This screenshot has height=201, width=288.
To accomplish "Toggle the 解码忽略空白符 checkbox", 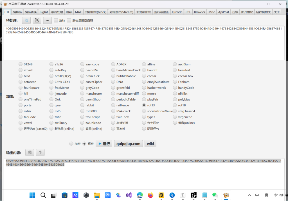I will 69,20.
